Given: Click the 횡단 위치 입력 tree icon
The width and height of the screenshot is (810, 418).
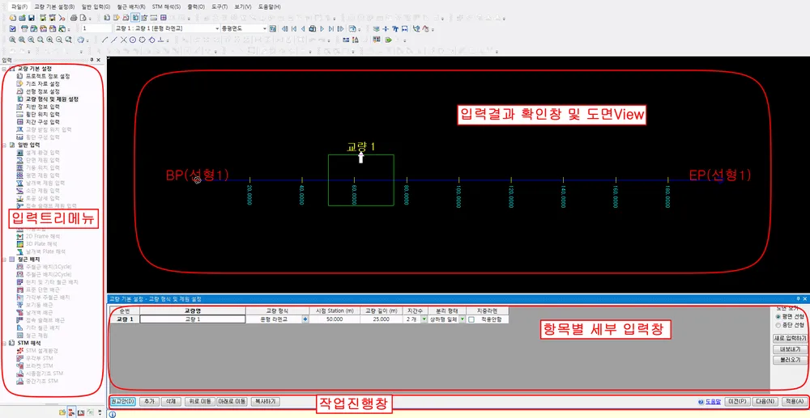Looking at the screenshot, I should click(21, 114).
